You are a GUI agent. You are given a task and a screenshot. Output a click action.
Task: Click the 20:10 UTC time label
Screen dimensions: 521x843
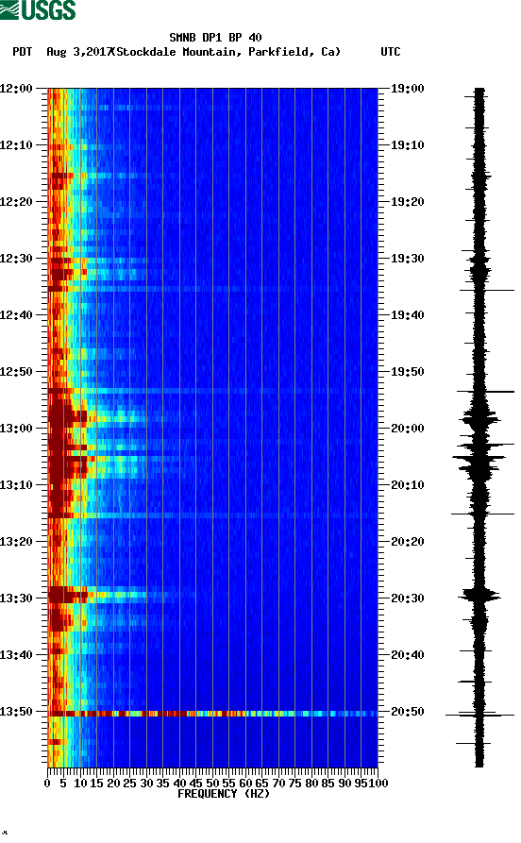coord(407,484)
